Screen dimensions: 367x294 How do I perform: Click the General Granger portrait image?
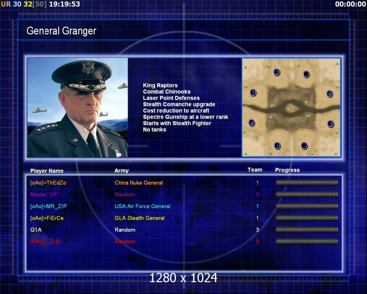(77, 107)
